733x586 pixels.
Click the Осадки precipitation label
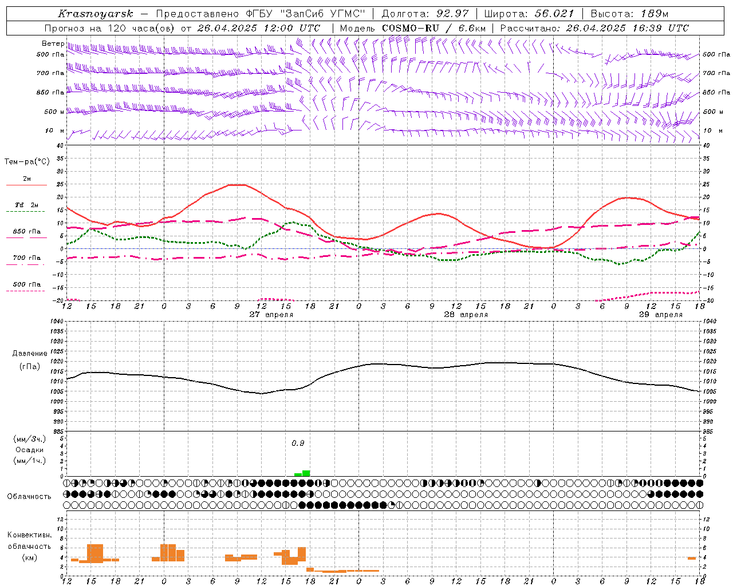[x=29, y=450]
